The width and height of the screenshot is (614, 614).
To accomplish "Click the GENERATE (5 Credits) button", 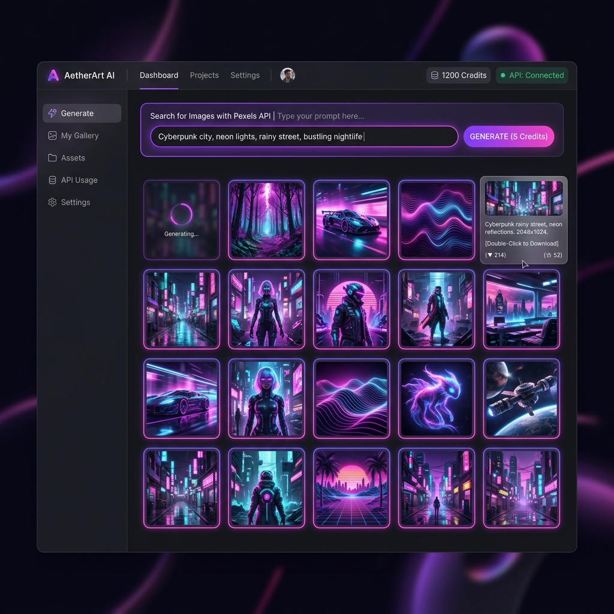I will (x=508, y=136).
